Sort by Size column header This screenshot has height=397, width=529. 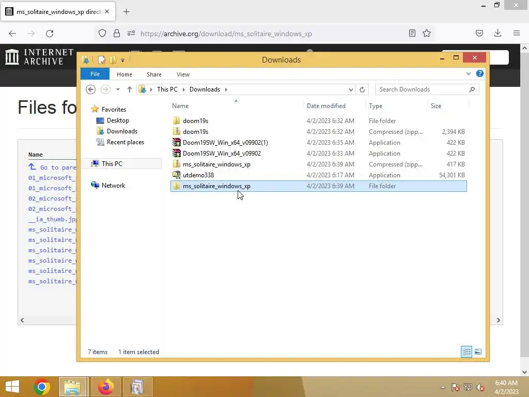click(435, 105)
